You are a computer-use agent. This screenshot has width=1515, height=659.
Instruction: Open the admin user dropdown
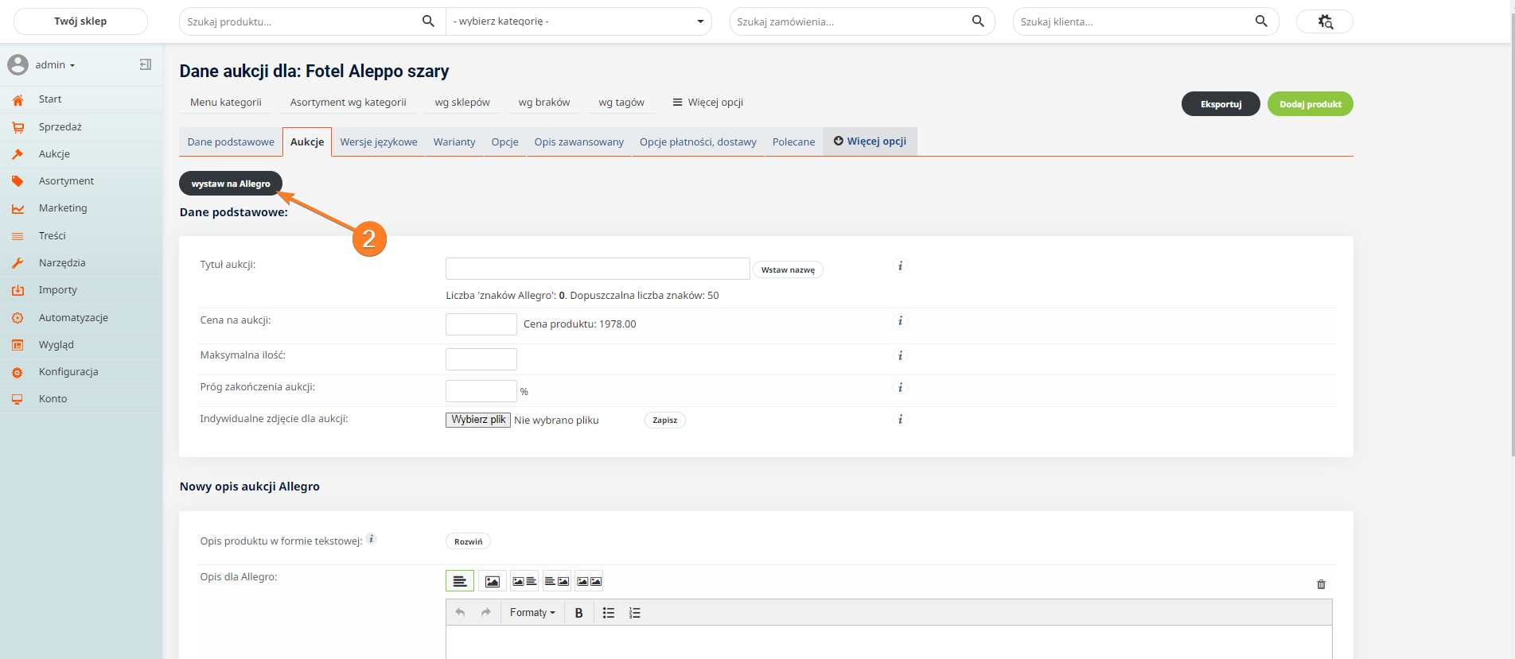point(54,65)
